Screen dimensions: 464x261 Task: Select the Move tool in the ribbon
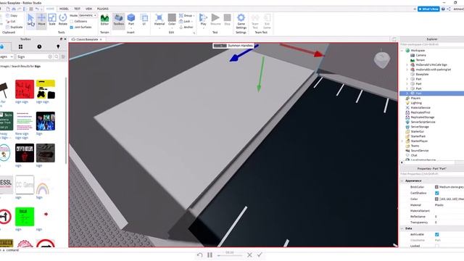[x=41, y=20]
